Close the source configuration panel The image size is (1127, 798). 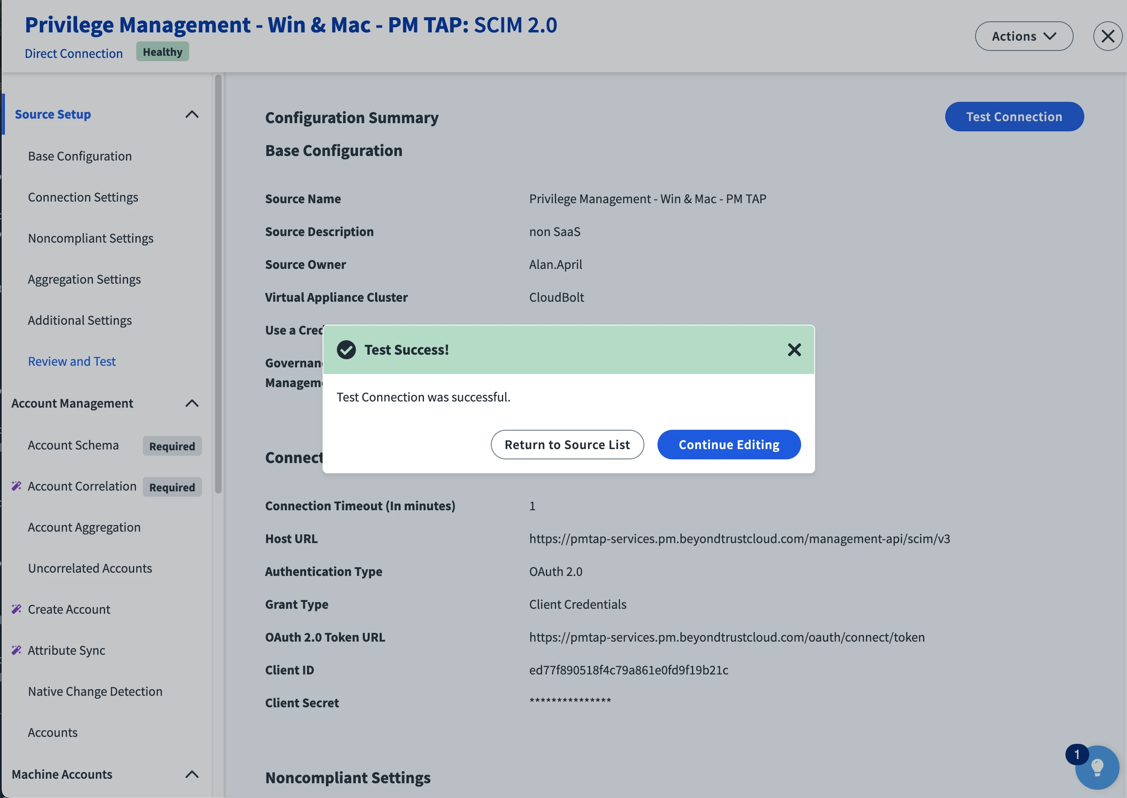[x=1107, y=36]
